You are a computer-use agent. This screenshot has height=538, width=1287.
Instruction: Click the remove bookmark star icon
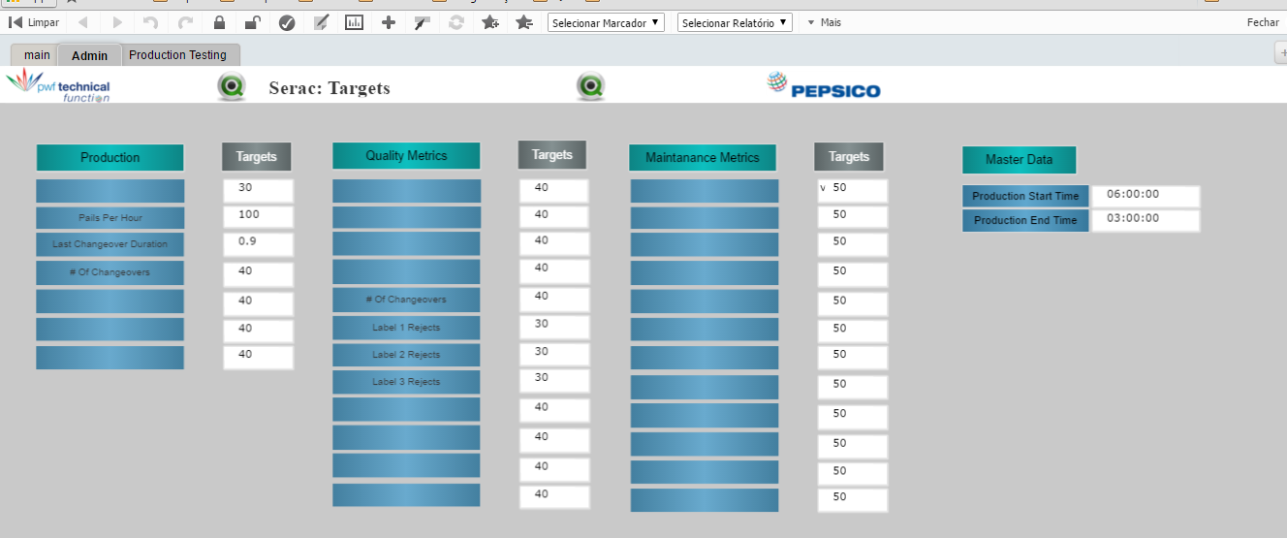point(524,22)
